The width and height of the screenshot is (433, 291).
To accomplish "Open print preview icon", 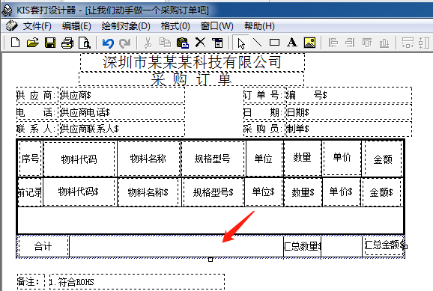I will [x=85, y=43].
